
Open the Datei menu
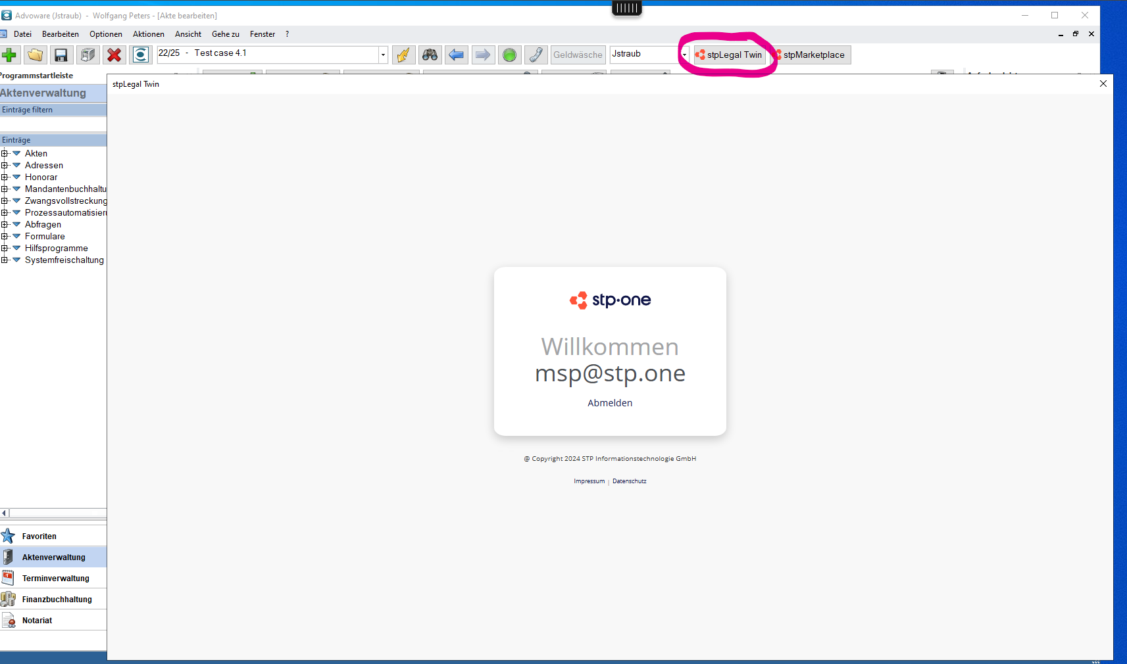22,34
